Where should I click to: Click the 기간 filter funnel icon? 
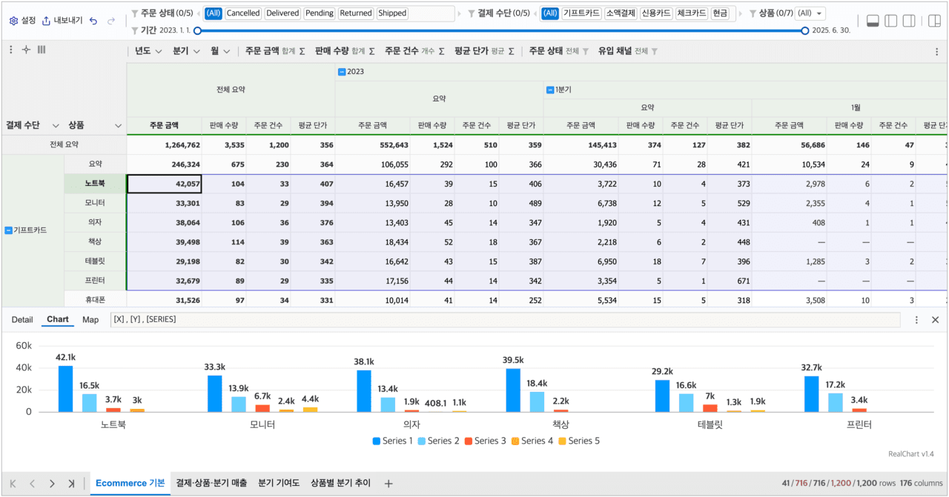[x=134, y=30]
